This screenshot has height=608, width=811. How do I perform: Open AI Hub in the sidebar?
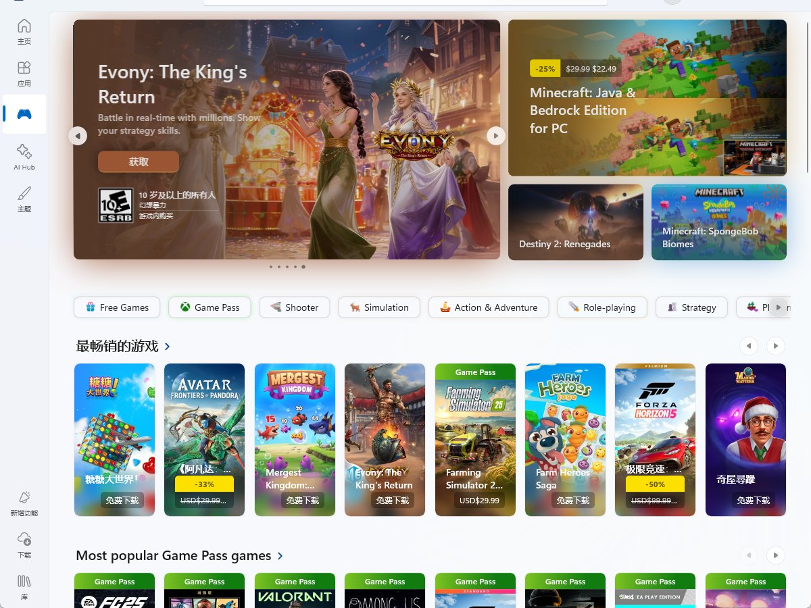24,157
